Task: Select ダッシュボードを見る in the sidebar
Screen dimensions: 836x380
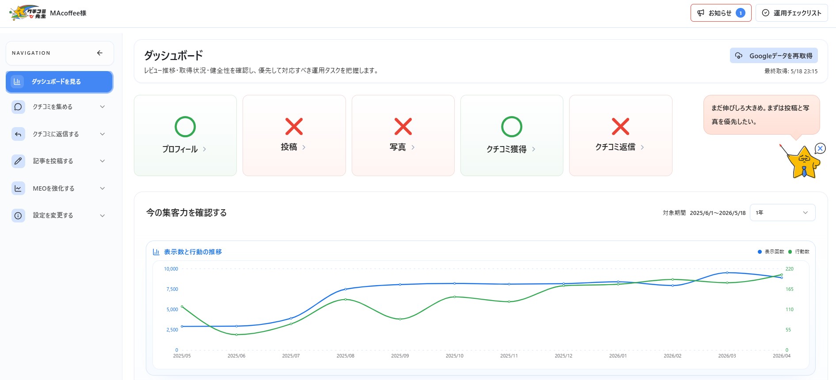Action: [59, 82]
